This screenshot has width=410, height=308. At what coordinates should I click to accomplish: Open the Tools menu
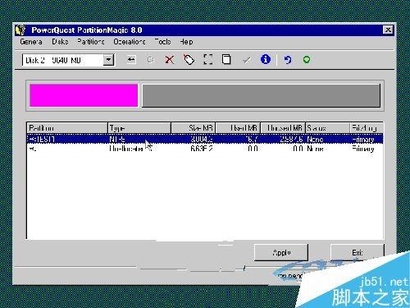pos(162,42)
